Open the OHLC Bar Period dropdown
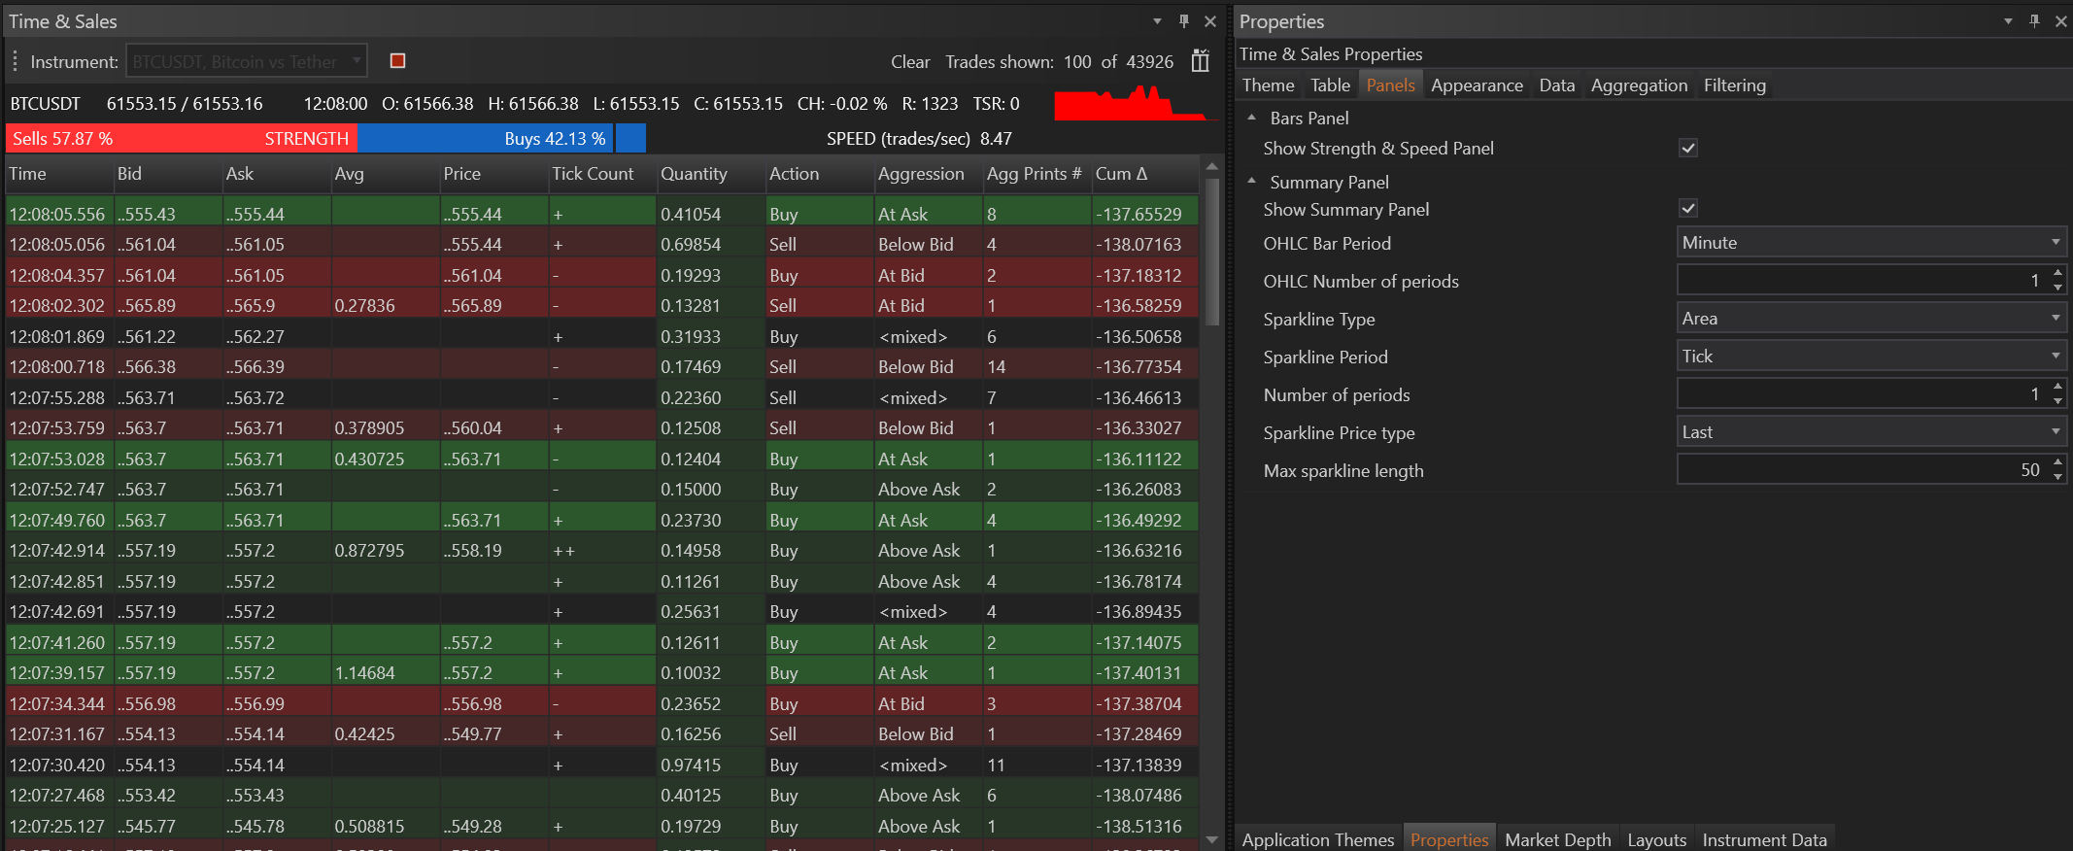This screenshot has width=2073, height=851. coord(2055,243)
